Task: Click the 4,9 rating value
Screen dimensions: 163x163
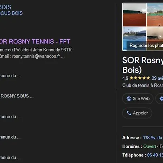Action: click(x=125, y=78)
